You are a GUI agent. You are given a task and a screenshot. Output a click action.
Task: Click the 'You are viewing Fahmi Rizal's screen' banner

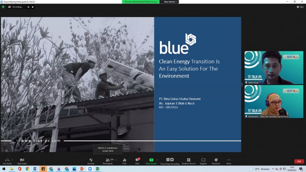pos(141,2)
